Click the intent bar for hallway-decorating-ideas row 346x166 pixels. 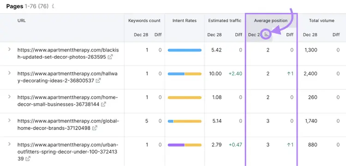(185, 74)
